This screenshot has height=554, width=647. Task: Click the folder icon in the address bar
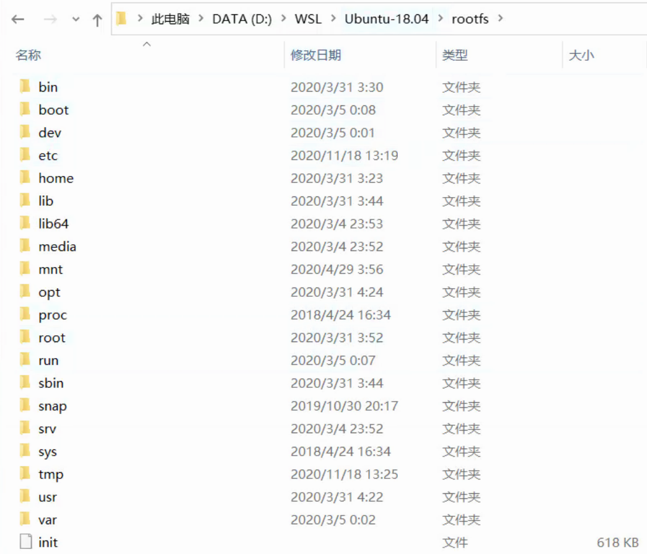click(121, 19)
